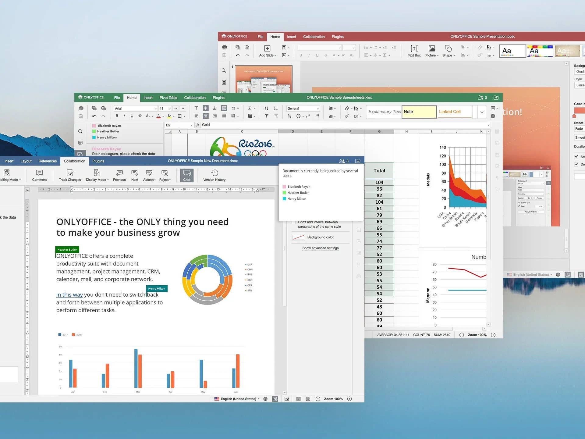Add a Comment using the toolbar icon

tap(39, 173)
